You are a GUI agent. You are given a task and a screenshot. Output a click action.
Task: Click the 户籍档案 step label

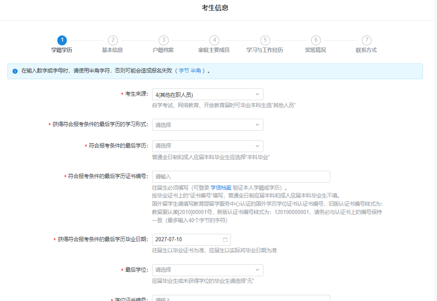(163, 50)
